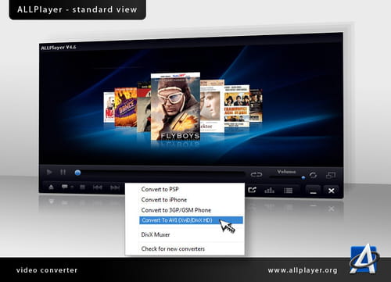391x282 pixels.
Task: Click the refresh arrows icon beside volume
Action: tap(314, 175)
